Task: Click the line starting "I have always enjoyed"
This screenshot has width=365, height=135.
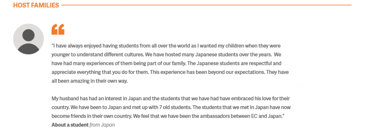Action: (166, 46)
